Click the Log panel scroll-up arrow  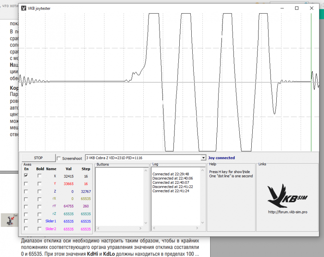[x=203, y=170]
